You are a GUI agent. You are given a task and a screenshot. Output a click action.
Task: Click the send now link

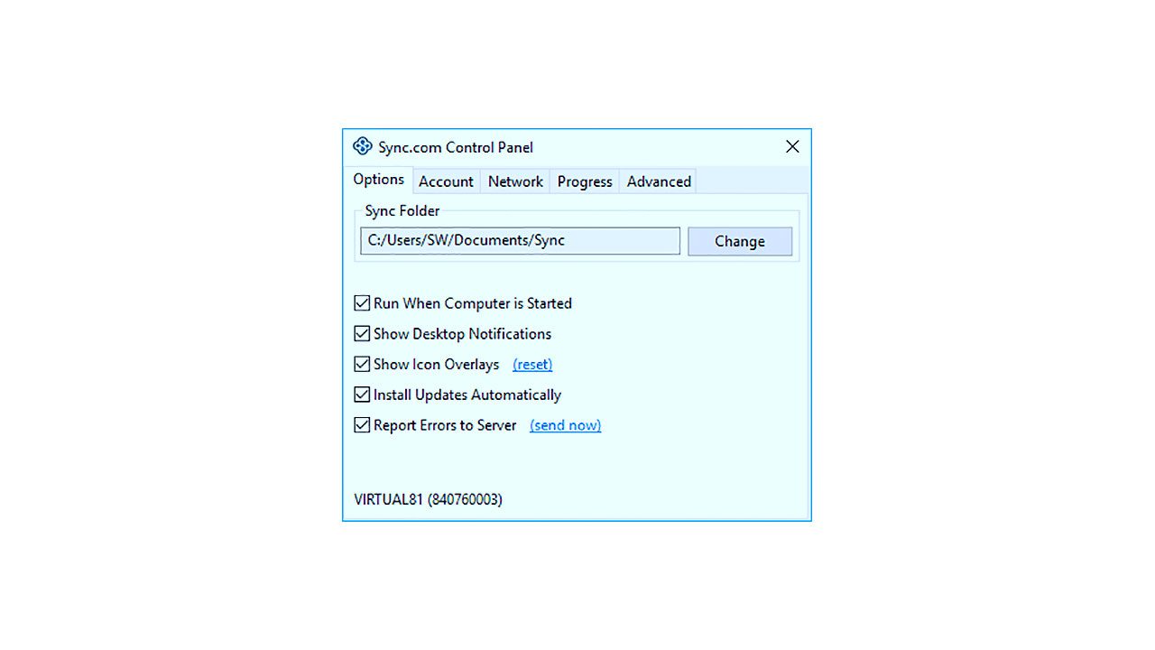point(566,425)
